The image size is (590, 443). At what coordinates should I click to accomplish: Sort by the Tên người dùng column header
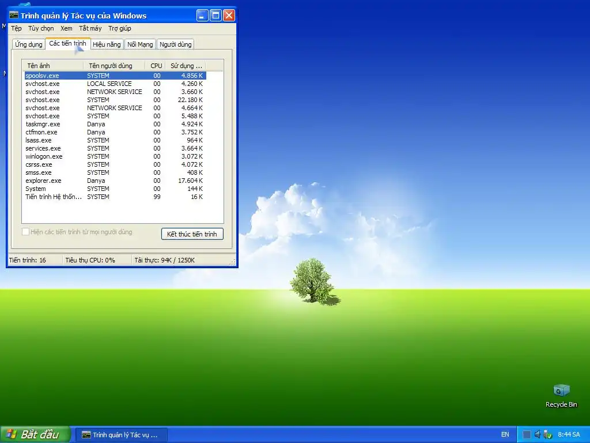114,66
